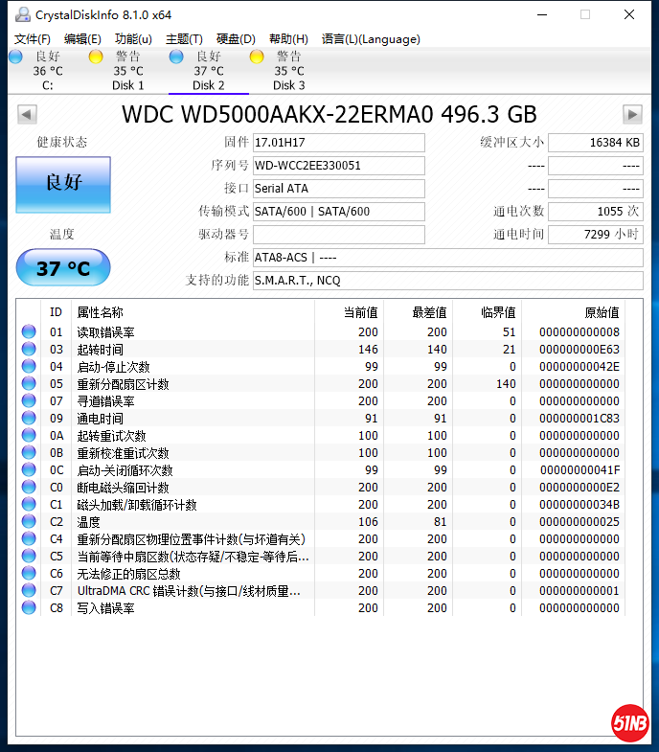
Task: Switch to the Disk 2 tab
Action: (208, 71)
